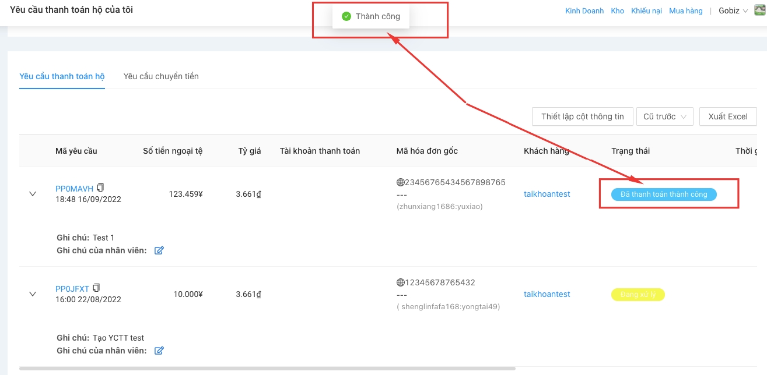
Task: Click green success check icon in toast
Action: coord(346,16)
